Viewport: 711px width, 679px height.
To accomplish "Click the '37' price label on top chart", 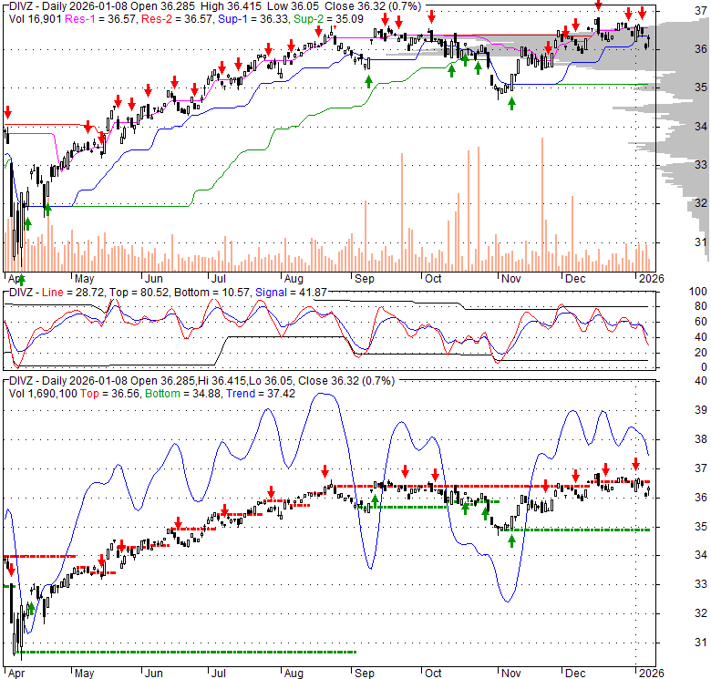I will [701, 10].
